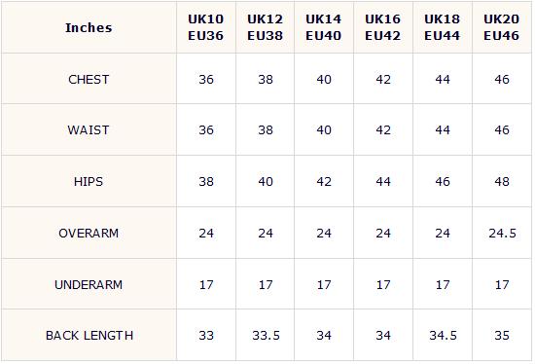Click the 35 back length value

pos(502,336)
